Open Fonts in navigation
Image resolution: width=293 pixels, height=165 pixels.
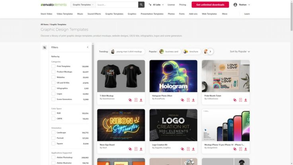pyautogui.click(x=182, y=14)
